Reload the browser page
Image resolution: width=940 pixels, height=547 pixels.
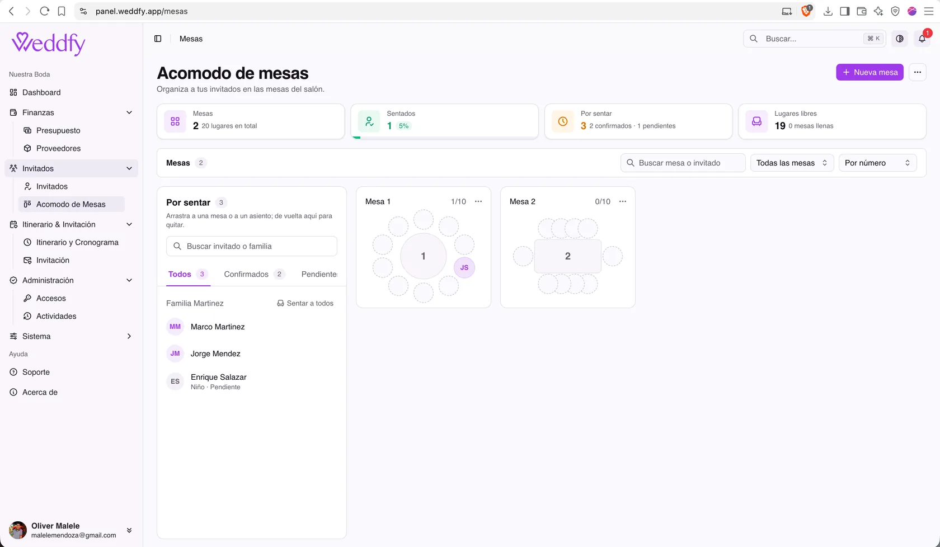pos(45,11)
